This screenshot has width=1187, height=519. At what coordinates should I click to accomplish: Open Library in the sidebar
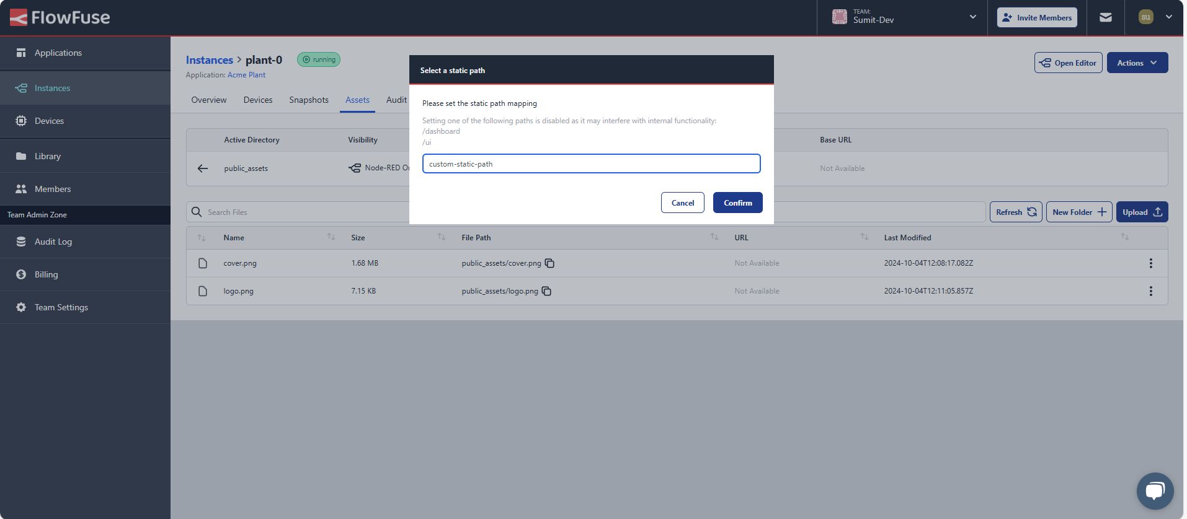(x=85, y=156)
